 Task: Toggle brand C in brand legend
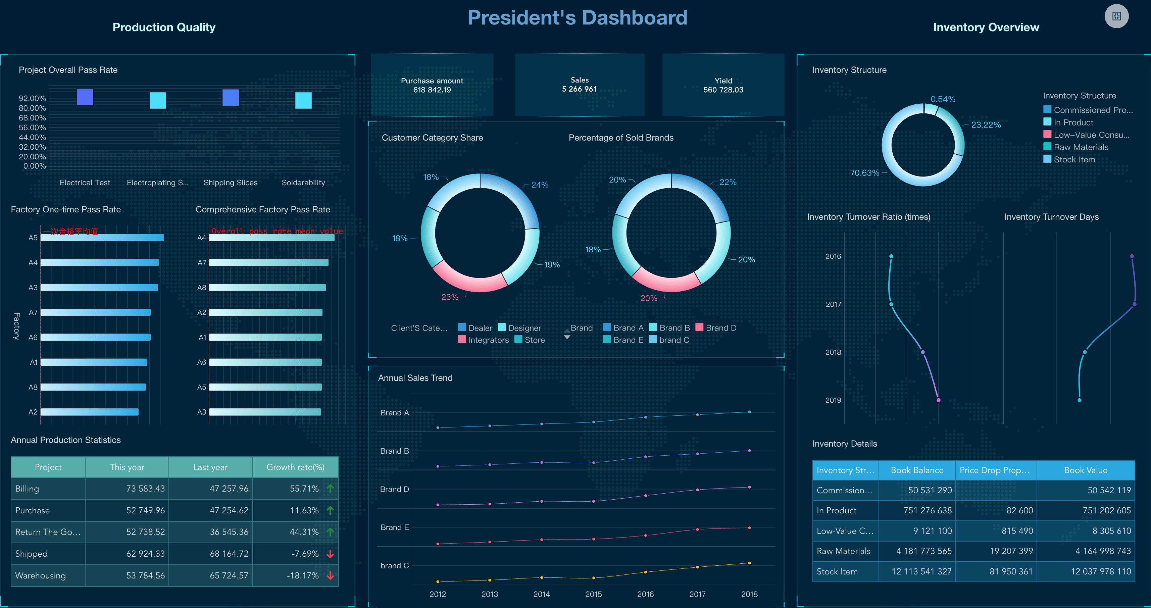point(669,340)
